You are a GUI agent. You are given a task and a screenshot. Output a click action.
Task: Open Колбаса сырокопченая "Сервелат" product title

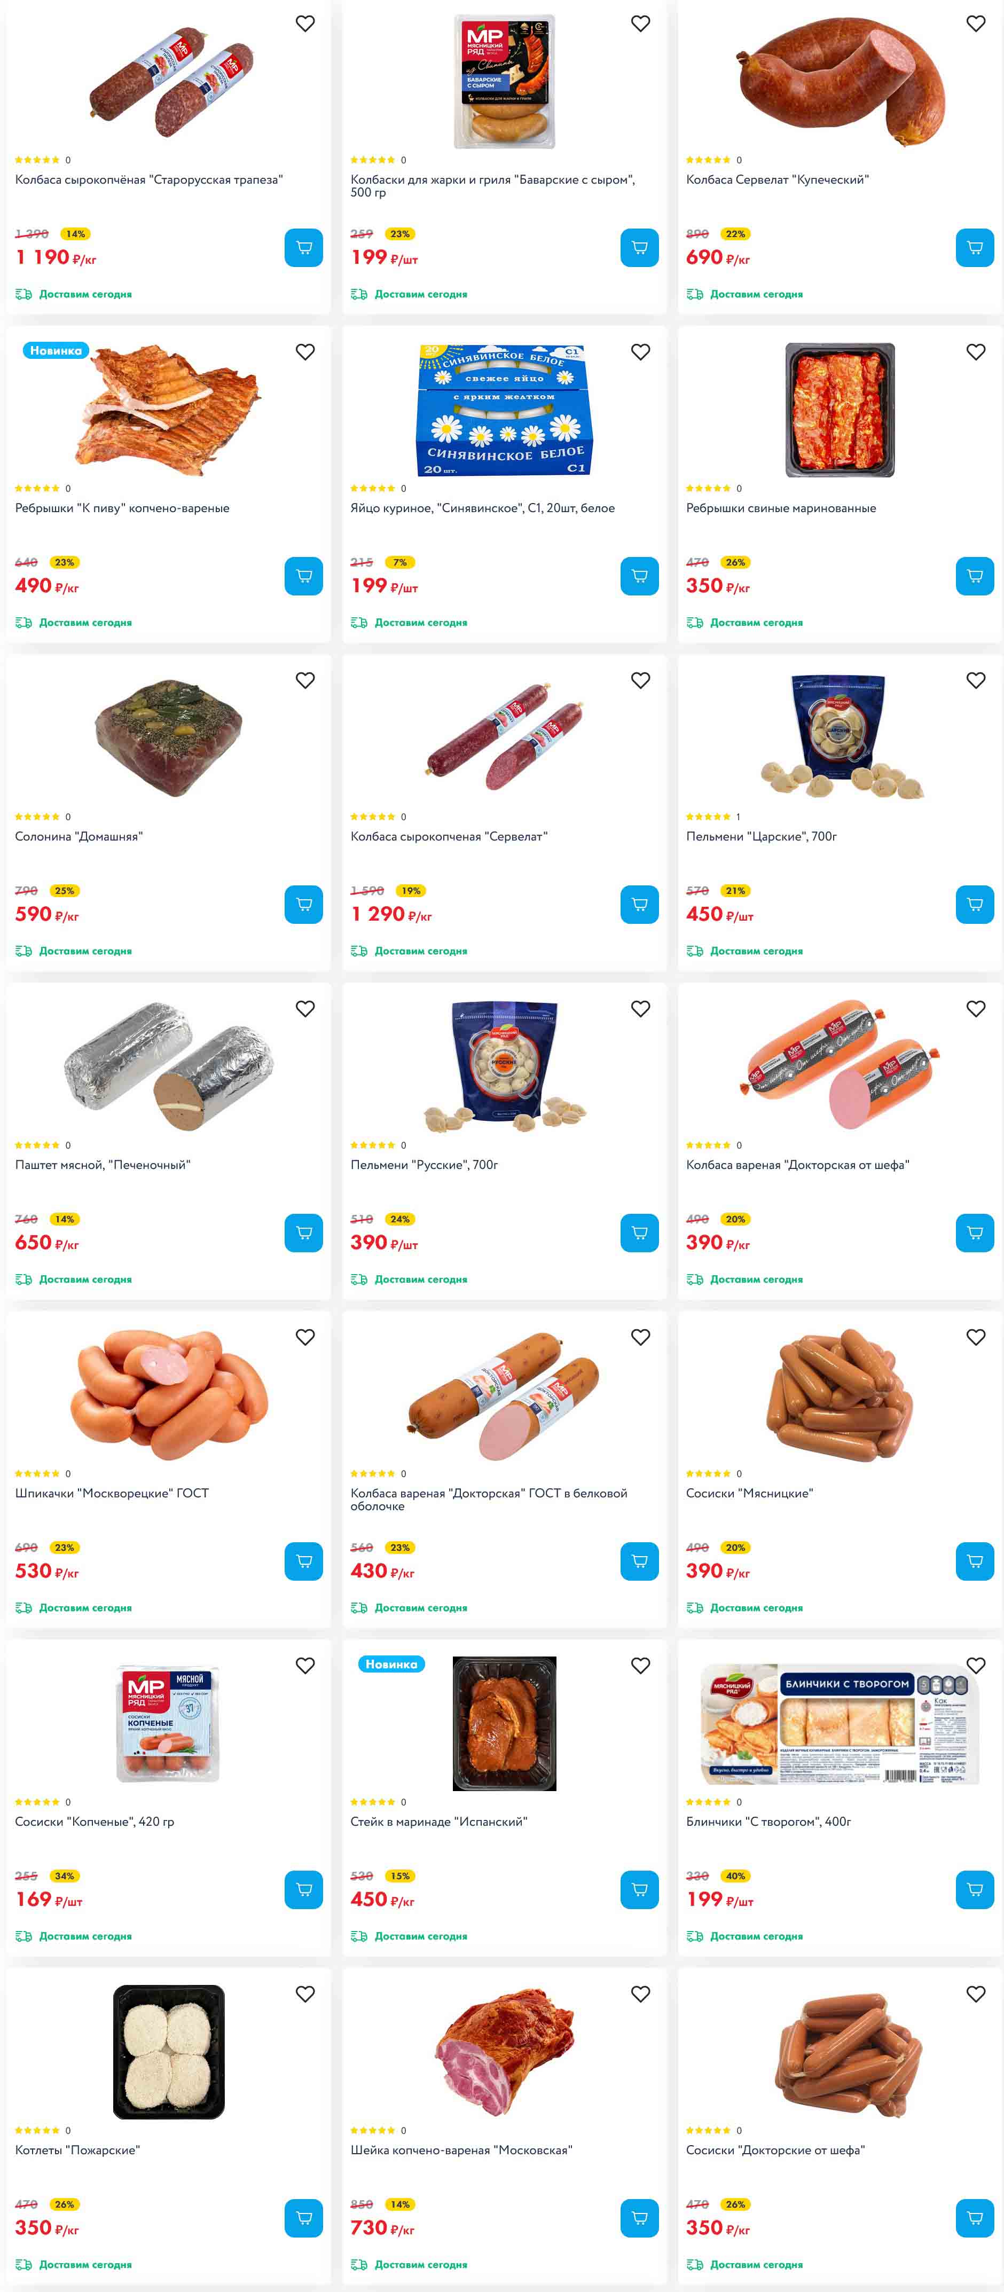pos(449,836)
